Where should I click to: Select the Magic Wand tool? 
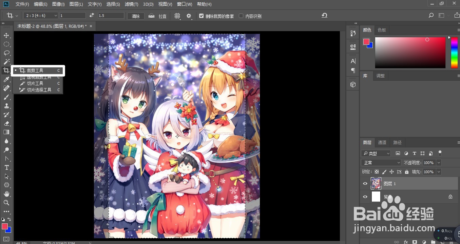[x=6, y=62]
